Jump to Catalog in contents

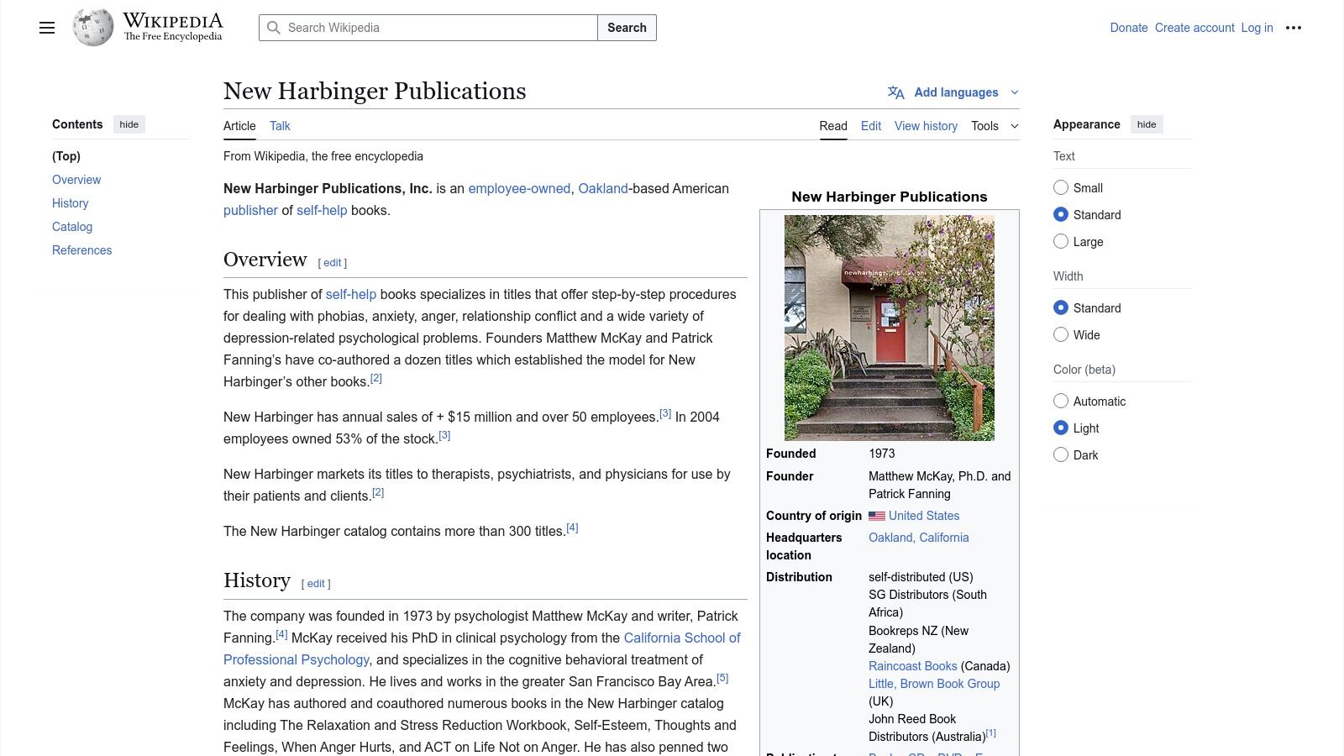(72, 227)
